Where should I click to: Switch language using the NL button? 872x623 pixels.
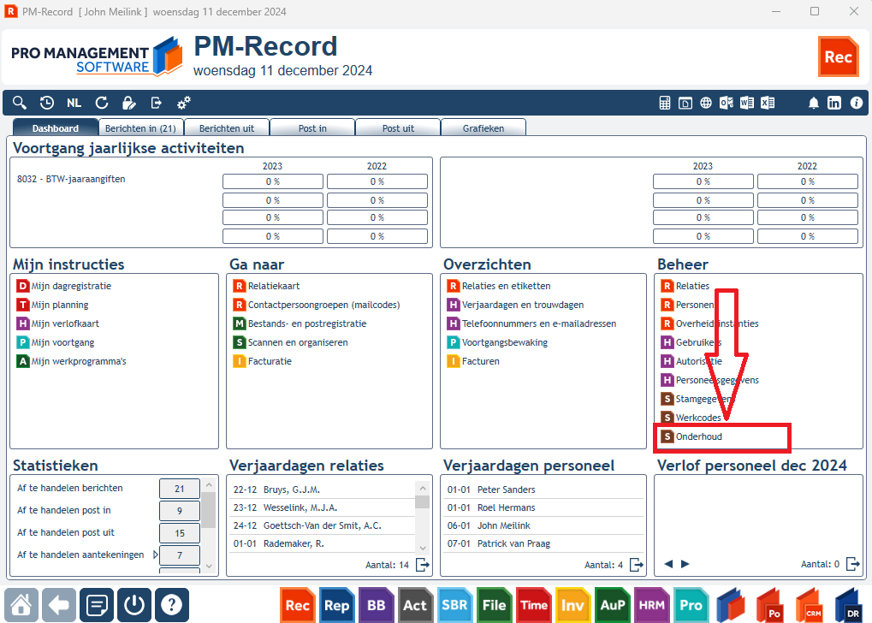point(74,103)
